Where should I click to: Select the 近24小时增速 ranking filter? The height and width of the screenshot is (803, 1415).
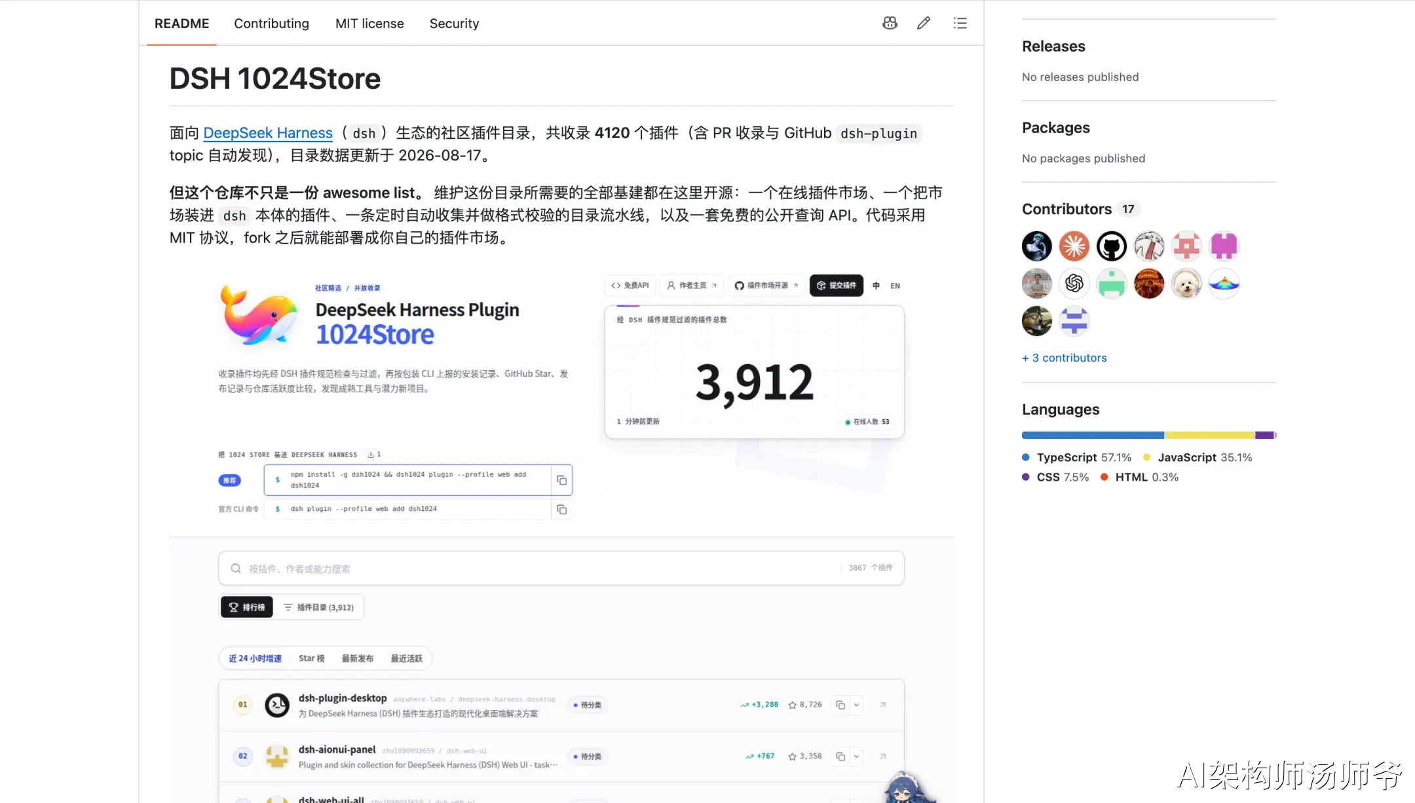[255, 658]
